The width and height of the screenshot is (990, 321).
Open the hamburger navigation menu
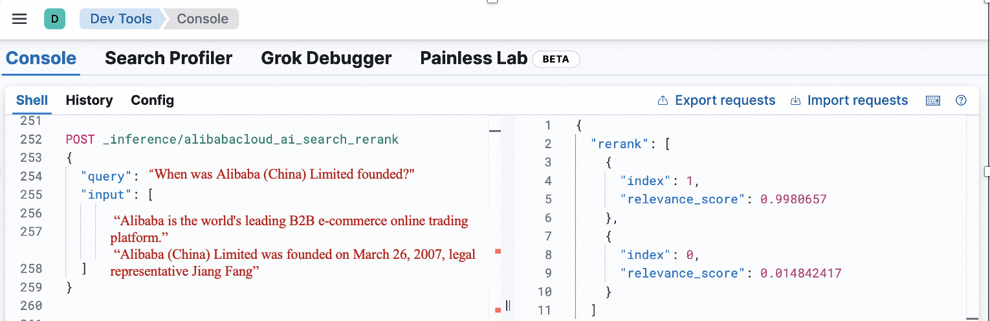point(19,19)
